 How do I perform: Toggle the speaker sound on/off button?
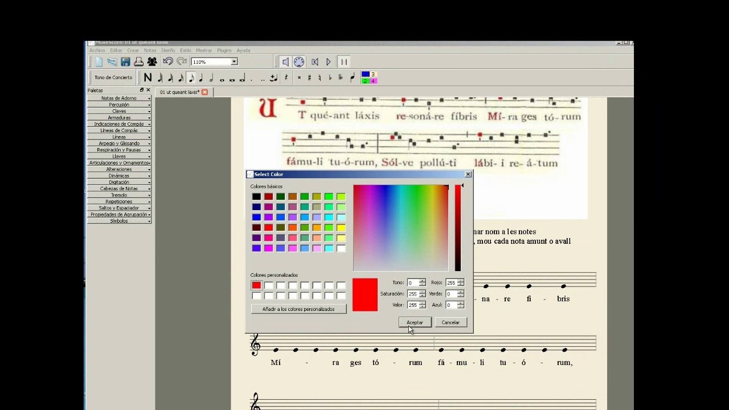[285, 61]
